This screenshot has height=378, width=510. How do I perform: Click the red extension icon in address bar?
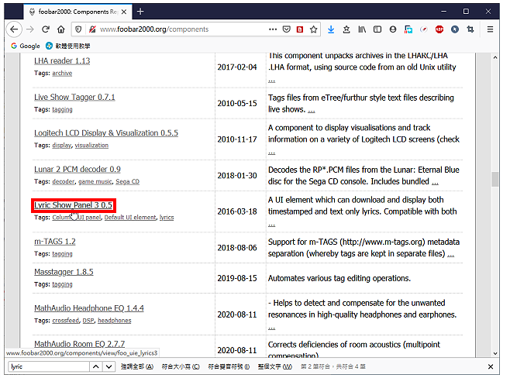tap(300, 29)
